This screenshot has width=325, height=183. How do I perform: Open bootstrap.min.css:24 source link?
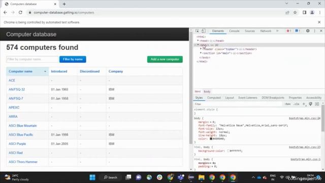[x=305, y=118]
